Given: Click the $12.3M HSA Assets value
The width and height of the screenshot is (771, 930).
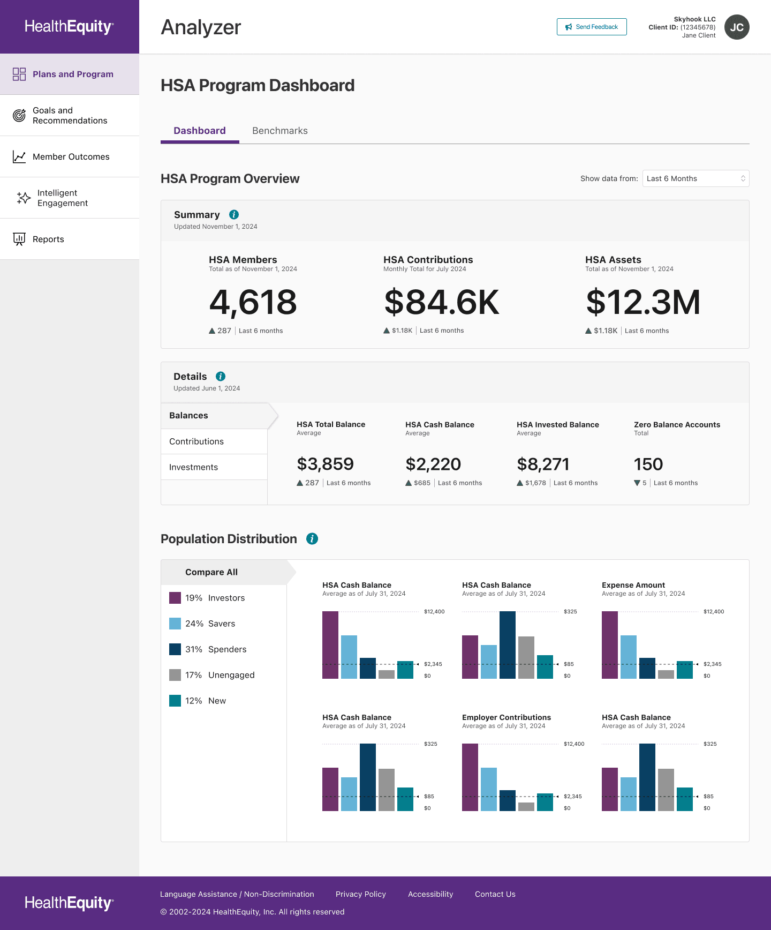Looking at the screenshot, I should pyautogui.click(x=643, y=302).
